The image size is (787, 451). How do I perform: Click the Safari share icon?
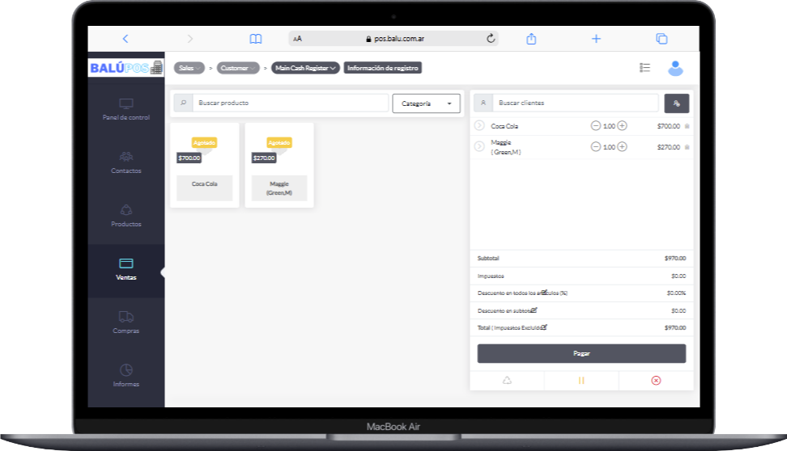[532, 39]
